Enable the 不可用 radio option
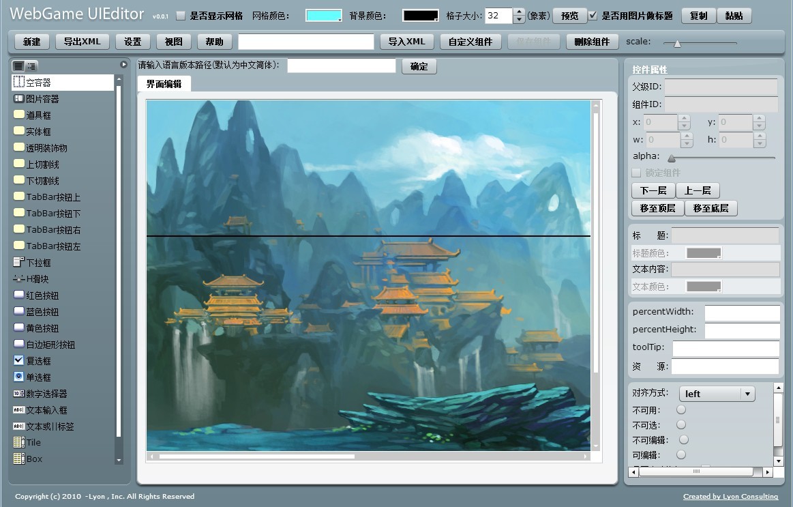The height and width of the screenshot is (507, 793). [681, 409]
